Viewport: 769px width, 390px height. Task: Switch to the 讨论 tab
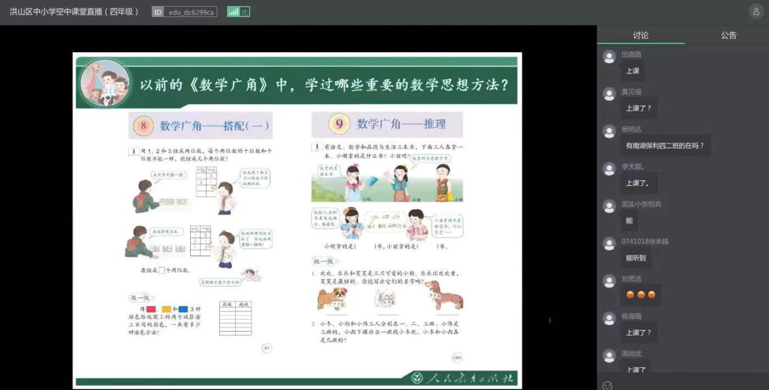(x=641, y=35)
